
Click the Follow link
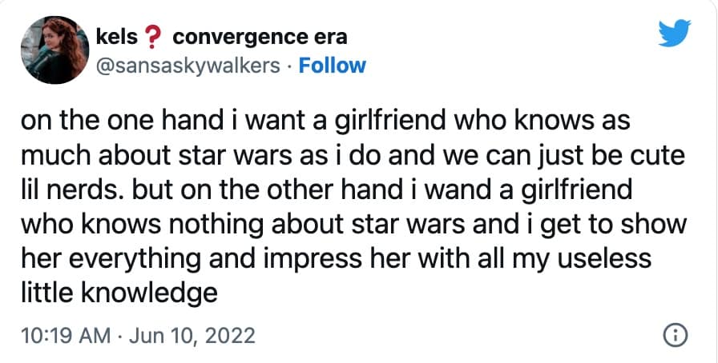point(332,65)
